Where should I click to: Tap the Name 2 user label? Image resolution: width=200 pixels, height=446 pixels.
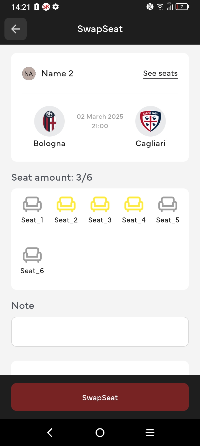(x=57, y=74)
